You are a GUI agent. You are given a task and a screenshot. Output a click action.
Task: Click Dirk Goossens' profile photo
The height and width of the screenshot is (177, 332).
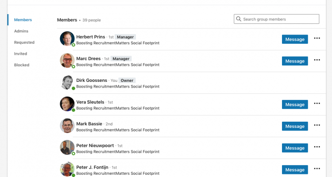tap(67, 82)
